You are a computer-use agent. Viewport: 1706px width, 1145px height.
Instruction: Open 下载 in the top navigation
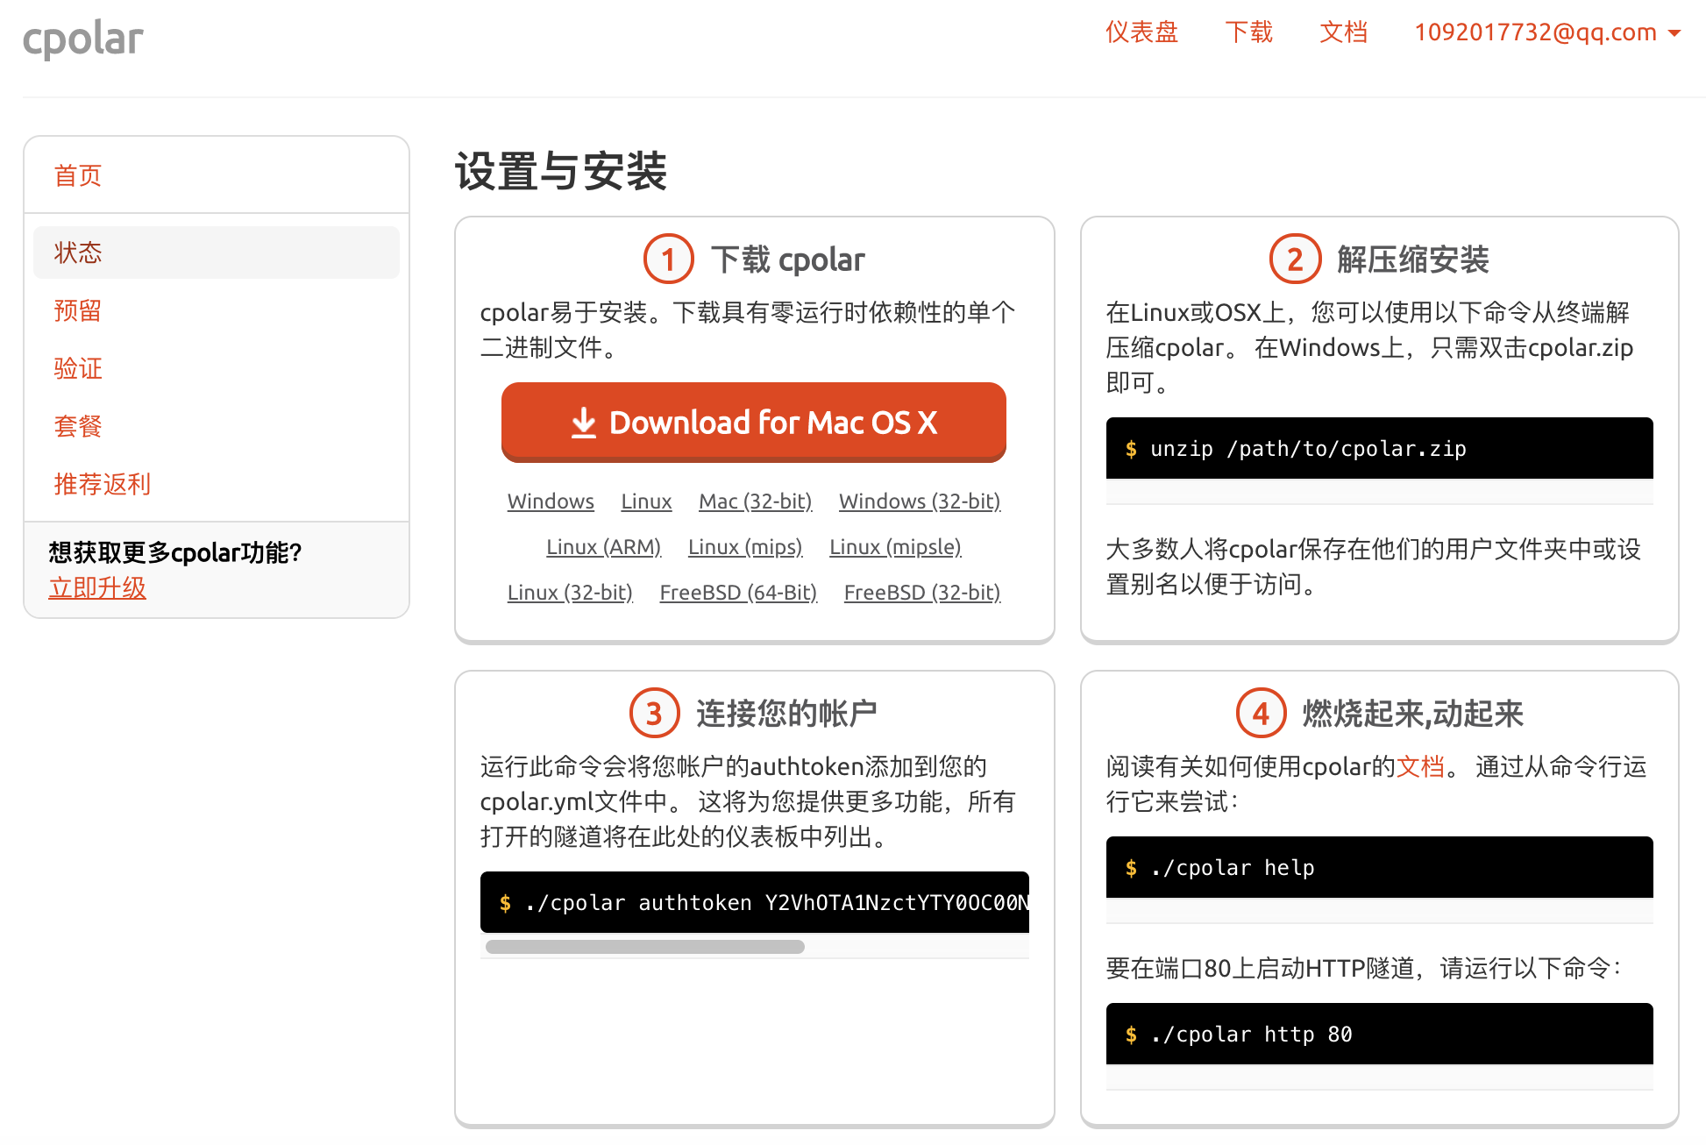point(1248,32)
